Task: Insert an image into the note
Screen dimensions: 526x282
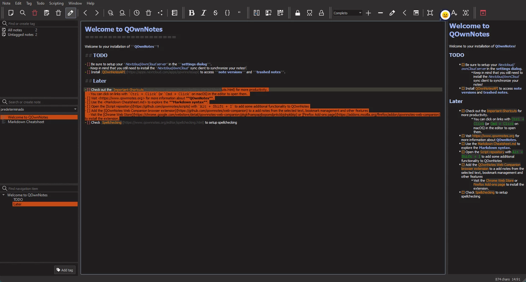Action: tap(269, 13)
